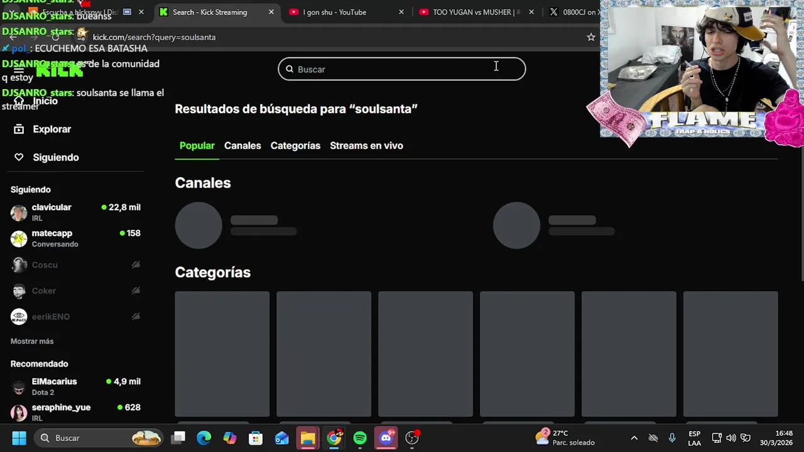Click the kick.com/search URL in address bar
The height and width of the screenshot is (452, 804).
(154, 37)
